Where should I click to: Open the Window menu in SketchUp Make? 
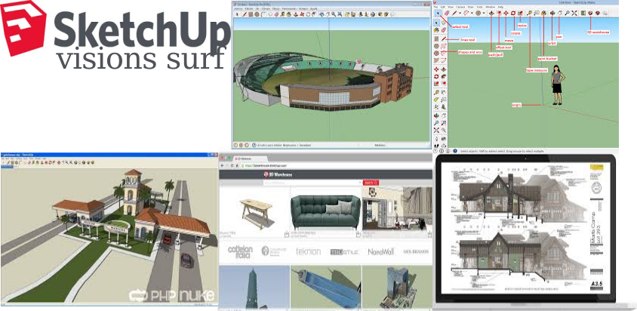(490, 7)
